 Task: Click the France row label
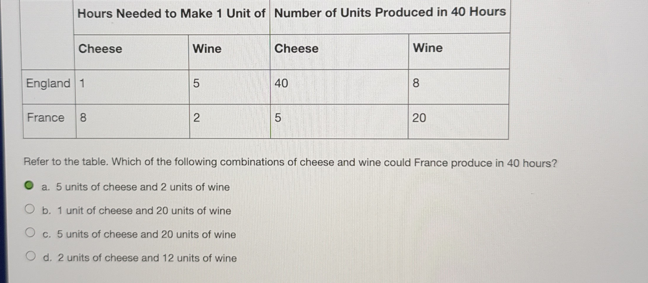(x=45, y=118)
